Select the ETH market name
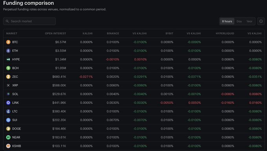This screenshot has width=267, height=151. point(15,51)
